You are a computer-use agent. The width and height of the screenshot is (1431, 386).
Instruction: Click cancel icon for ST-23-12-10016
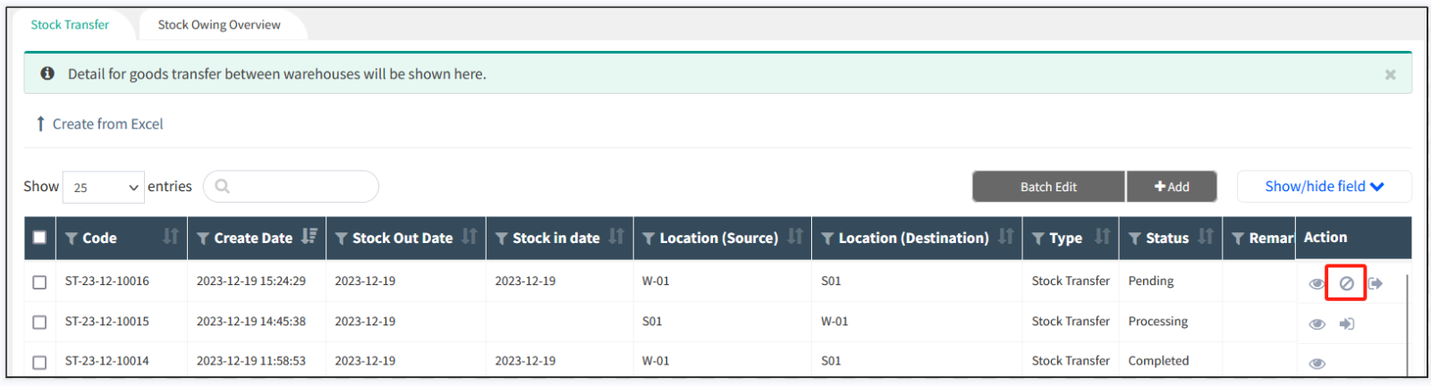click(1346, 283)
